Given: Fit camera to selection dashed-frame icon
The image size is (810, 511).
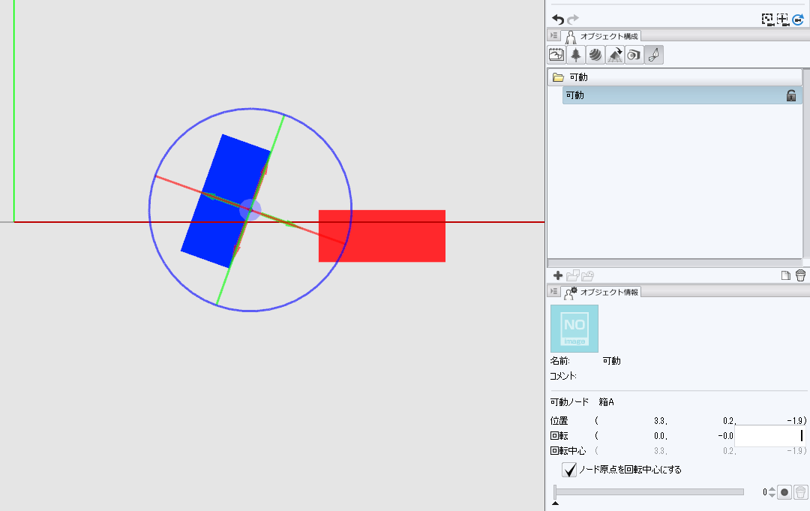Looking at the screenshot, I should 768,19.
